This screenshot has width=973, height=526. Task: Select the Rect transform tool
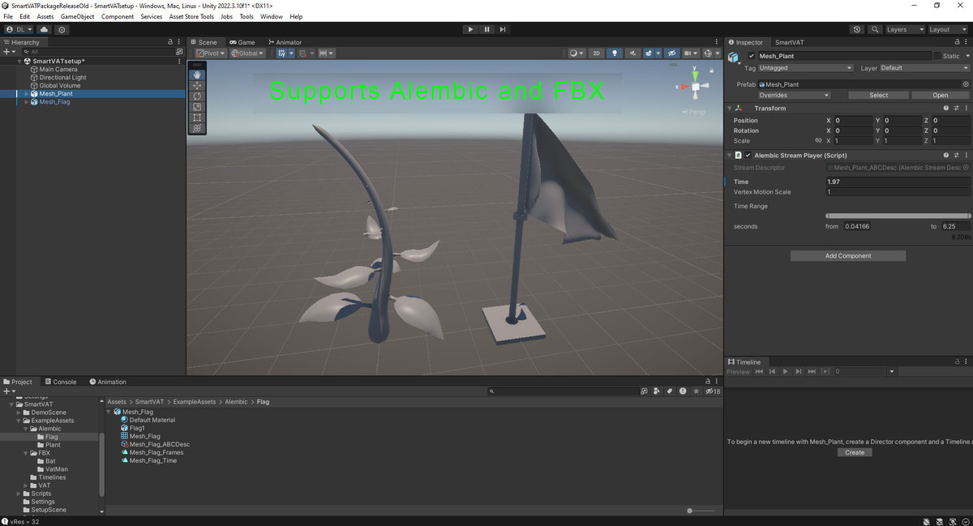tap(197, 118)
